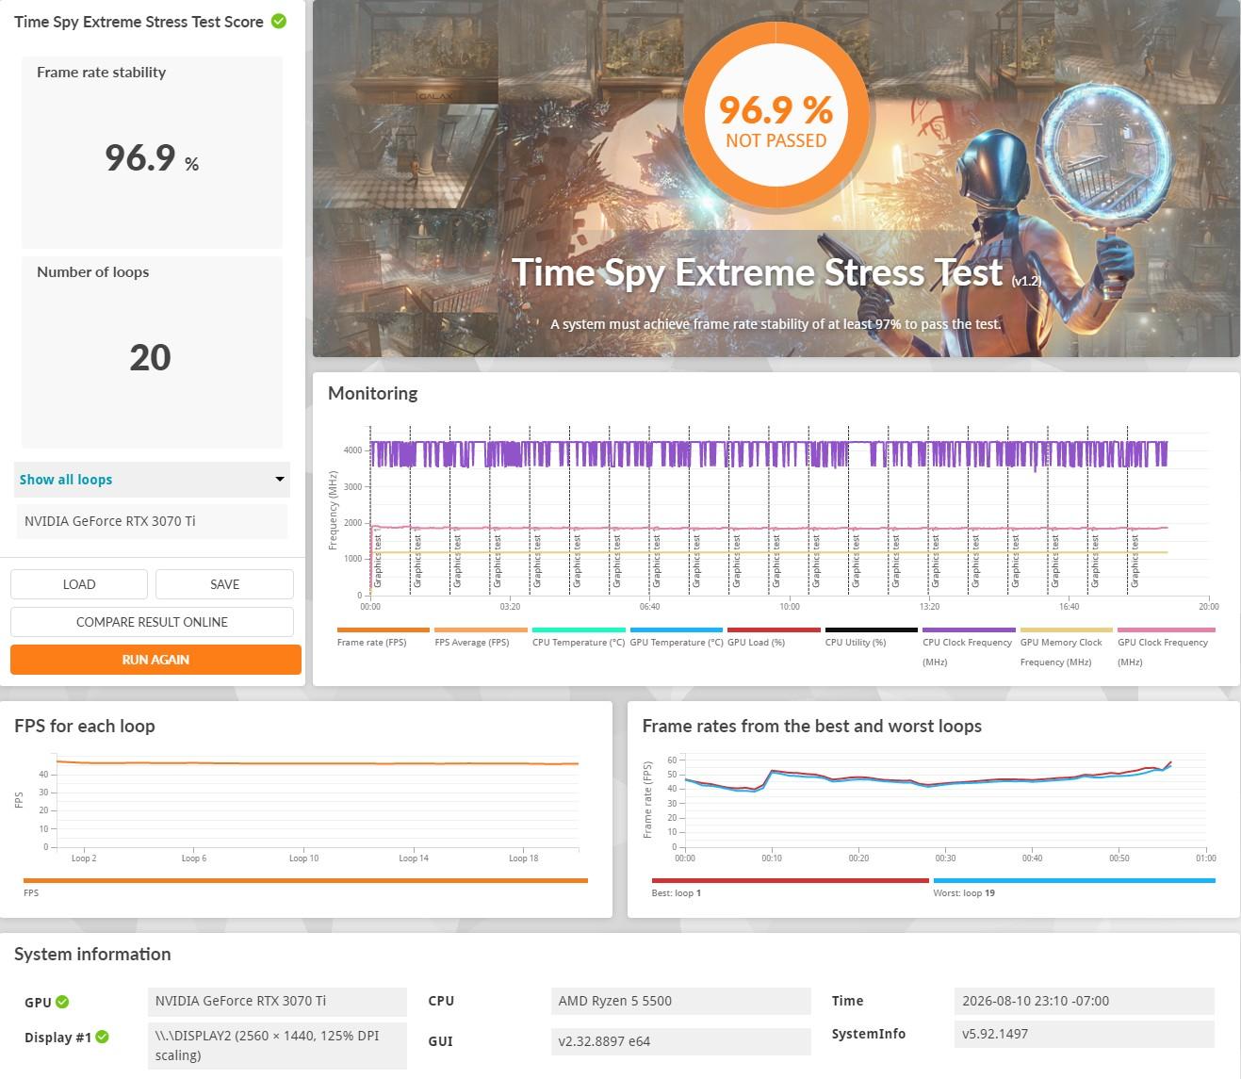The image size is (1241, 1079).
Task: Click the Number of loops label
Action: [93, 272]
